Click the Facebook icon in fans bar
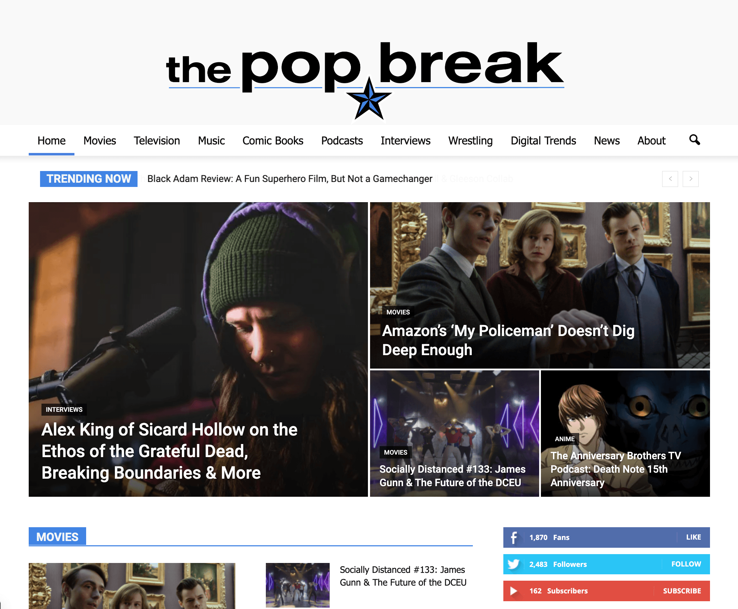Screen dimensions: 738x609 point(514,537)
